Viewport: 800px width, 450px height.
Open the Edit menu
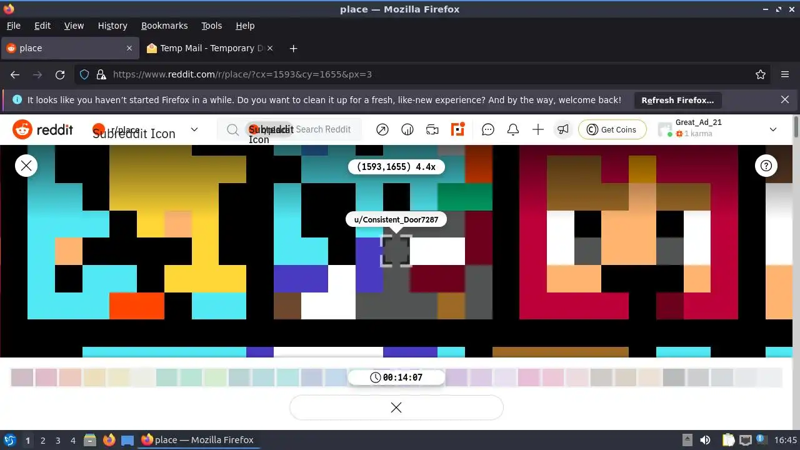point(42,26)
